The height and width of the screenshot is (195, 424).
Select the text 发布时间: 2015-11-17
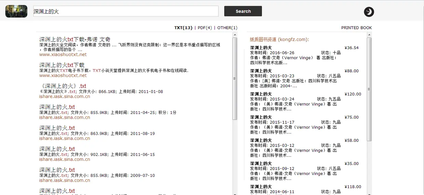click(x=272, y=122)
